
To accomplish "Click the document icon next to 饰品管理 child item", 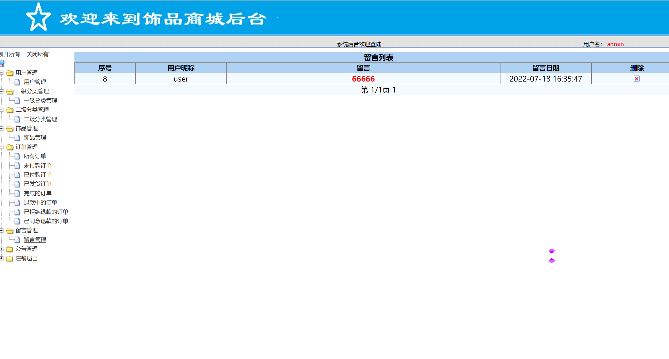I will 17,138.
